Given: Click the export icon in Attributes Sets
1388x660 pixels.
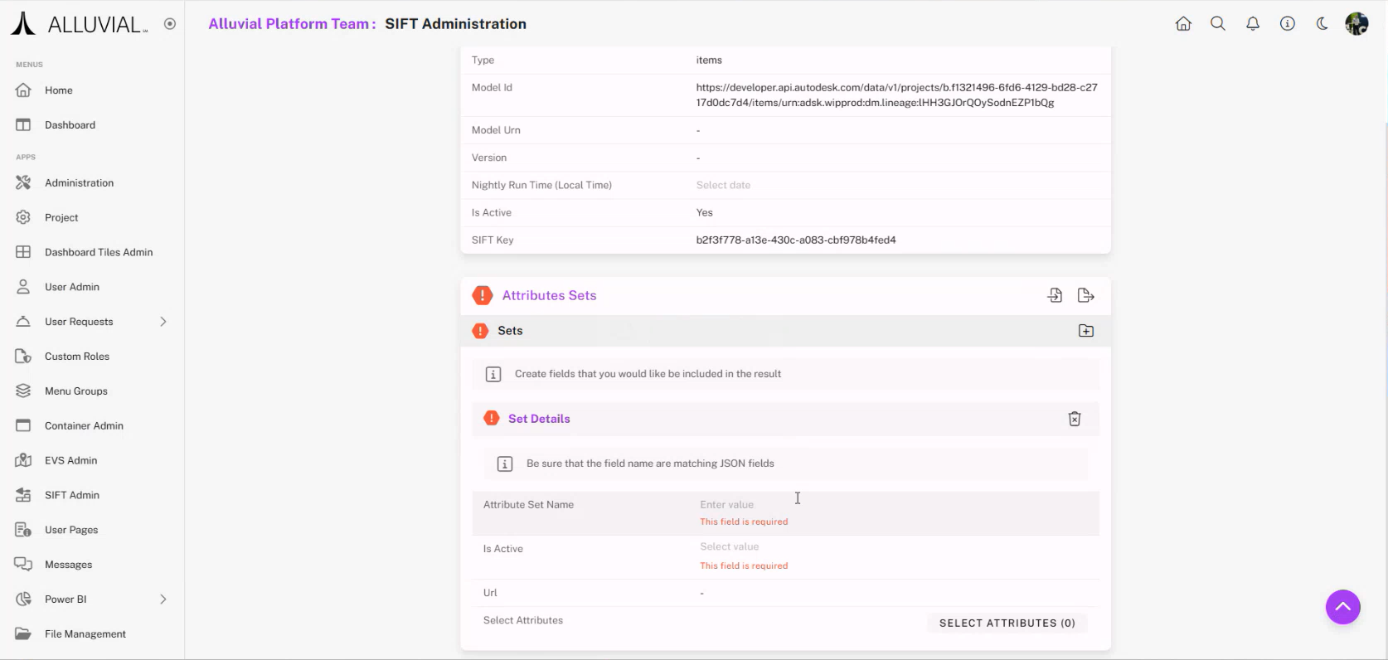Looking at the screenshot, I should click(x=1086, y=295).
